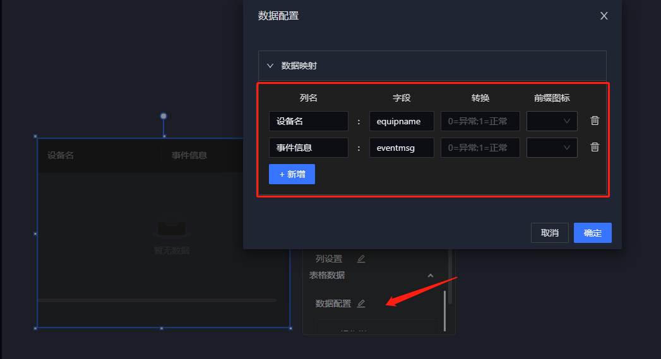The width and height of the screenshot is (661, 359).
Task: Open 前缀图标 dropdown for 设备名 row
Action: [x=551, y=121]
